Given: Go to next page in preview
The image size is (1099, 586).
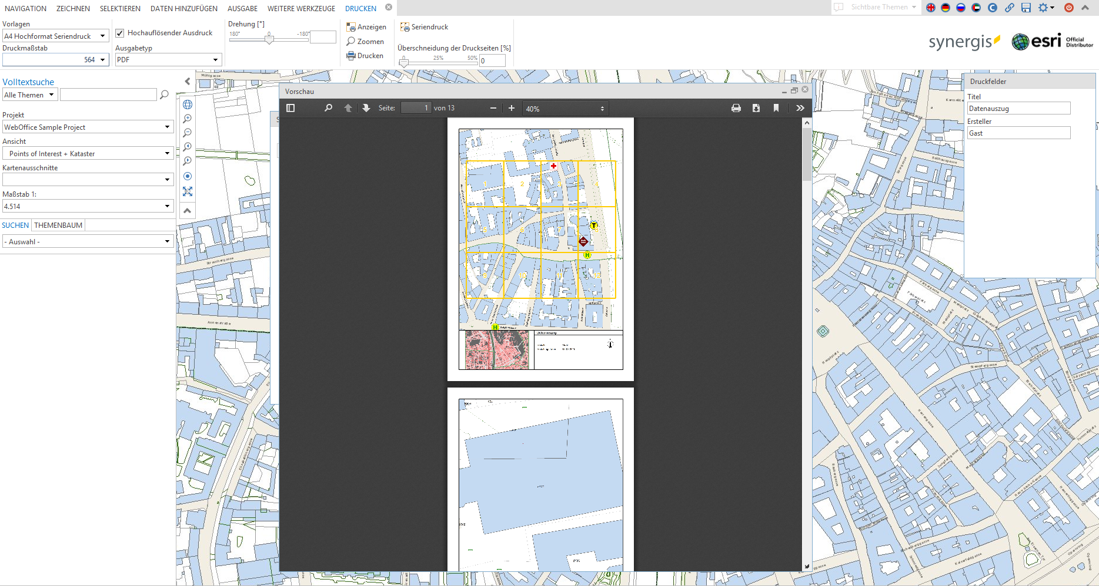Looking at the screenshot, I should [x=366, y=108].
